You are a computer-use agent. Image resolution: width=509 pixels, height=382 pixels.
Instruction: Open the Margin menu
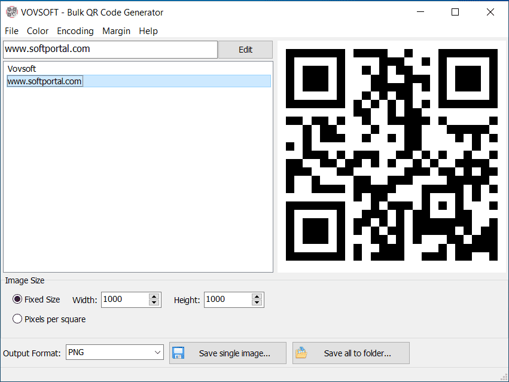pyautogui.click(x=116, y=31)
